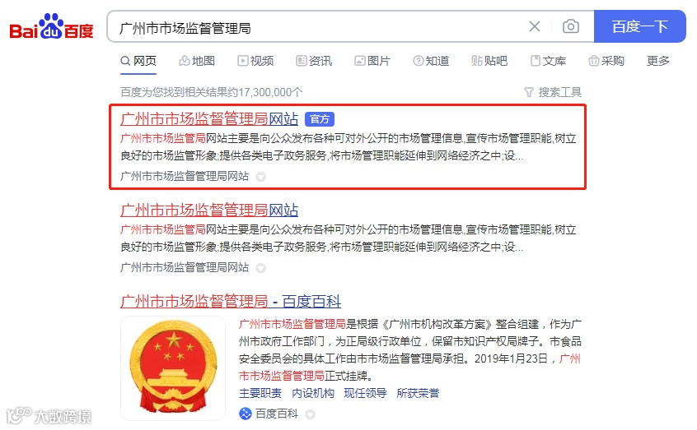The height and width of the screenshot is (430, 697).
Task: Expand the first result's source dropdown arrow
Action: (x=260, y=177)
